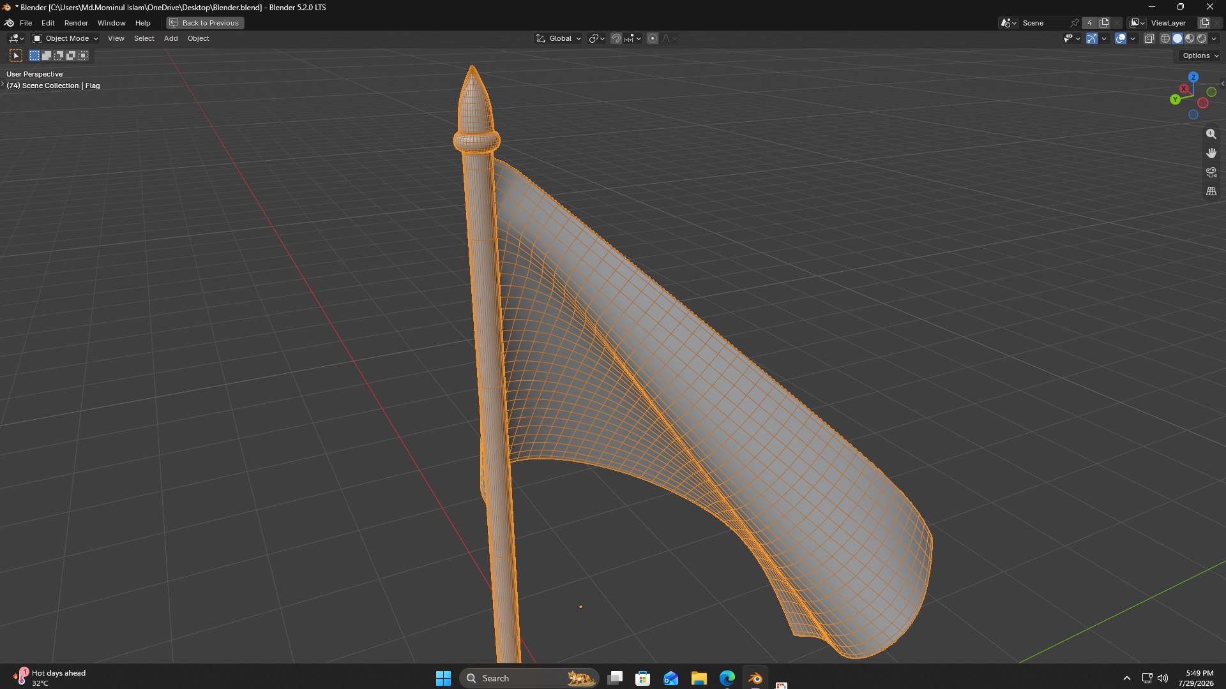Viewport: 1226px width, 689px height.
Task: Click the Back to Previous button
Action: pyautogui.click(x=205, y=23)
